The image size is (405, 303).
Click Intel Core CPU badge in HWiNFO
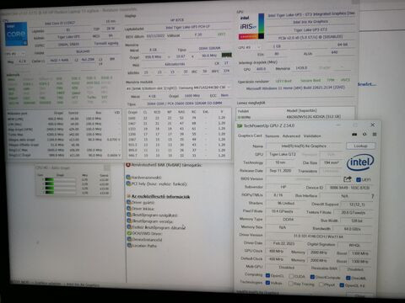[16, 34]
